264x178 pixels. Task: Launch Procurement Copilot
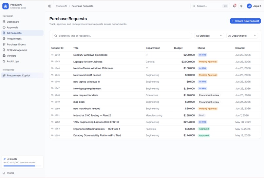22,75
